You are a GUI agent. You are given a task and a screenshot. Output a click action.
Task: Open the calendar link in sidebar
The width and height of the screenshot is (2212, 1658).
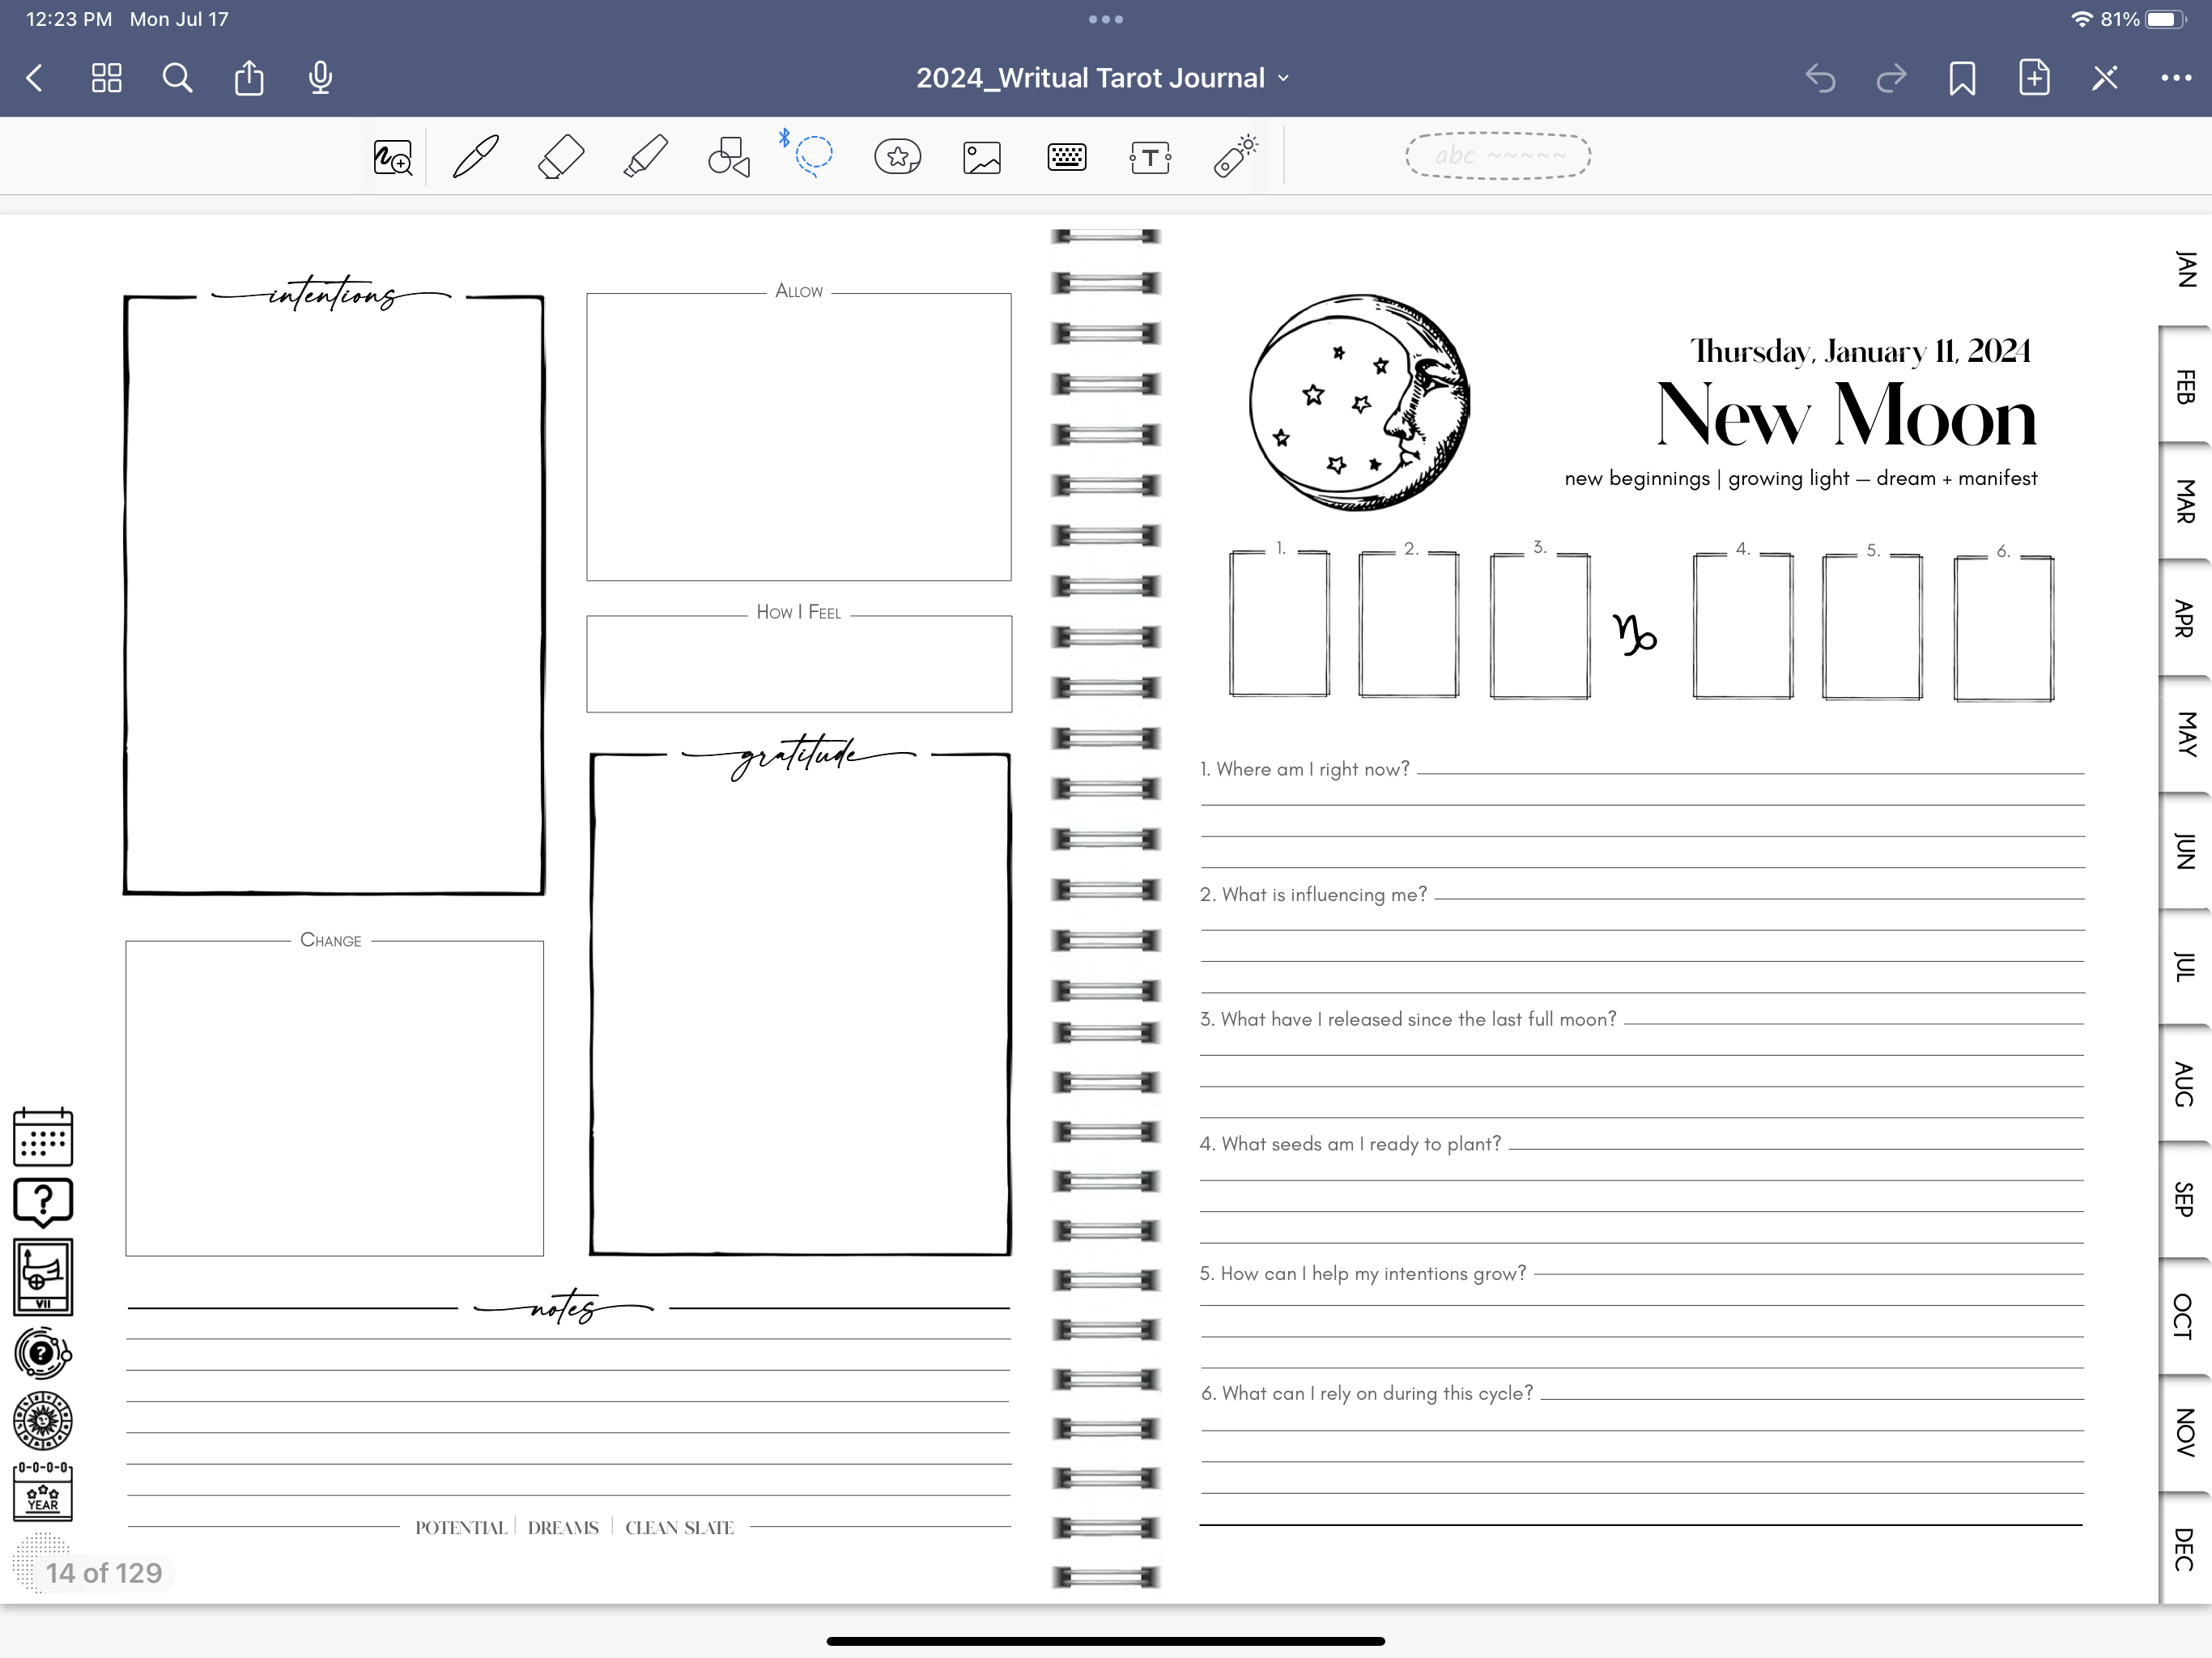pos(43,1137)
